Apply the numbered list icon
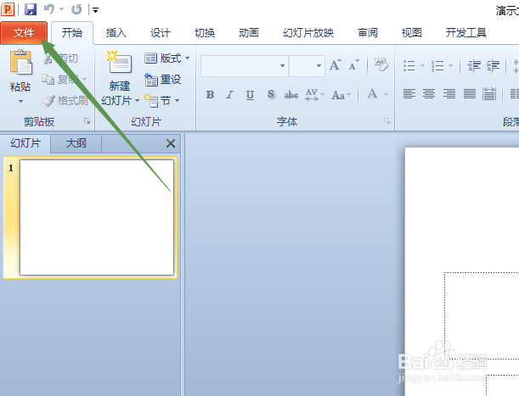Image resolution: width=519 pixels, height=396 pixels. point(437,65)
